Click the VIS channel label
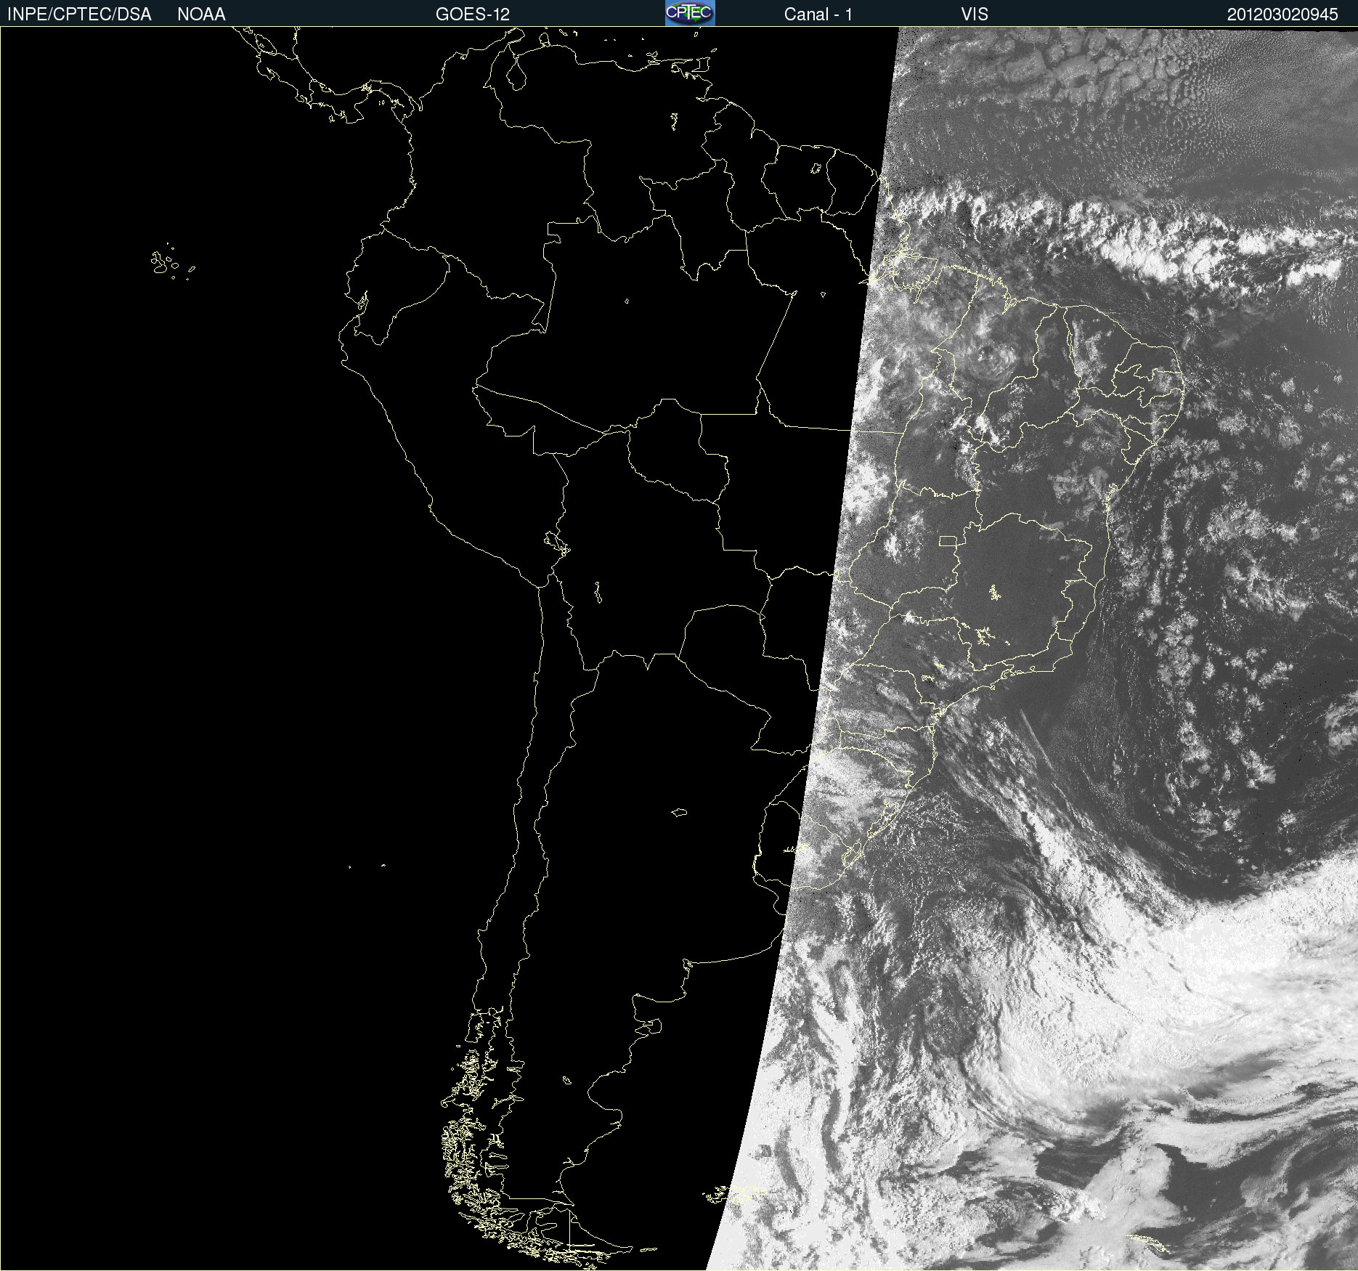The image size is (1358, 1271). point(975,15)
